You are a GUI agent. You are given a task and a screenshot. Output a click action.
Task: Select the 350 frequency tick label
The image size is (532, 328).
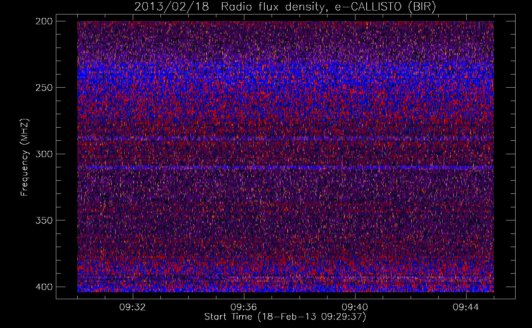click(x=44, y=220)
